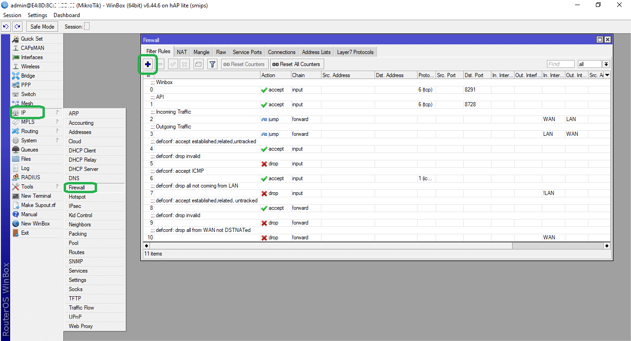This screenshot has width=631, height=341.
Task: Select rule 0 Winbox accept row
Action: pyautogui.click(x=376, y=90)
